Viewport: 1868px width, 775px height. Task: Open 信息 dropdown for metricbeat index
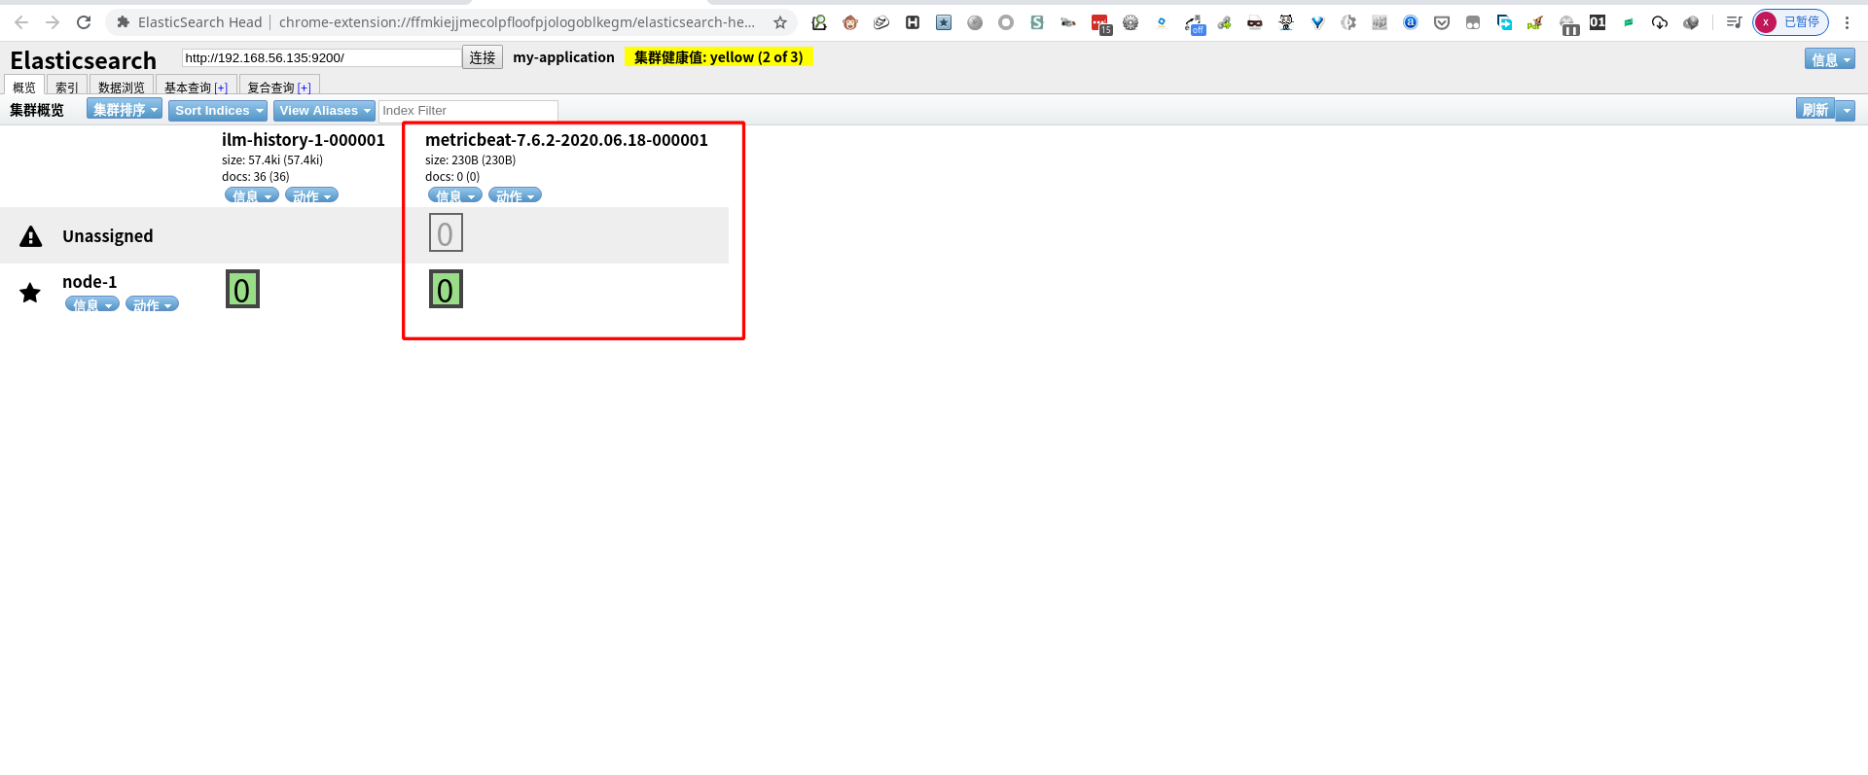click(455, 195)
